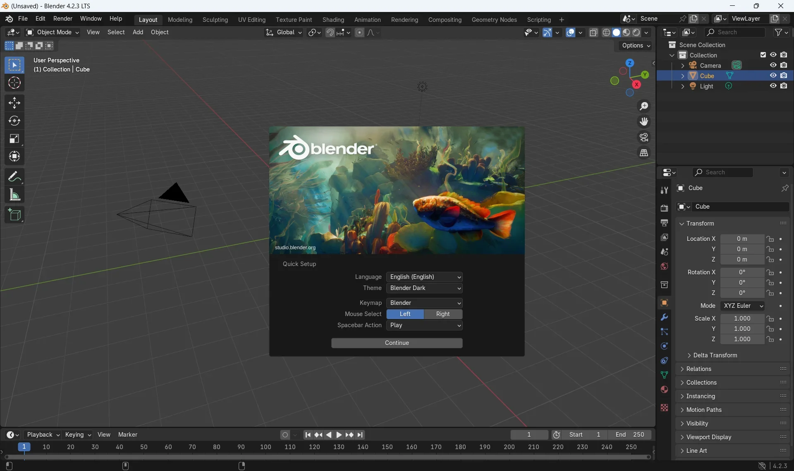Viewport: 794px width, 471px height.
Task: Switch to the Shading workspace tab
Action: [x=333, y=20]
